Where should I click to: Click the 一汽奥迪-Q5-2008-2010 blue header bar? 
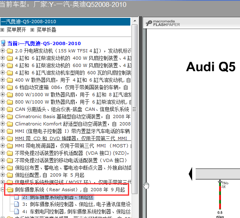(65, 22)
